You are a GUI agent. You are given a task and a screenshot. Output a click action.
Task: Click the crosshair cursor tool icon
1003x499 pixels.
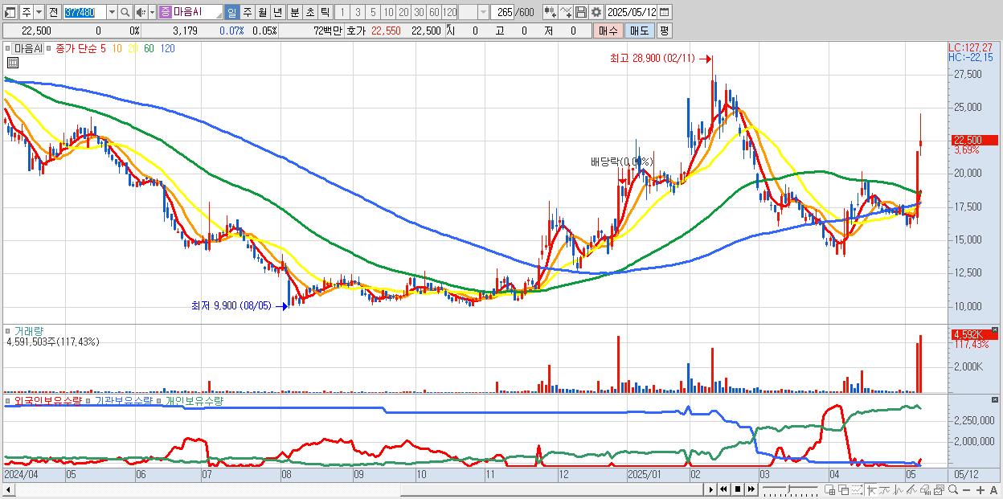pyautogui.click(x=871, y=490)
